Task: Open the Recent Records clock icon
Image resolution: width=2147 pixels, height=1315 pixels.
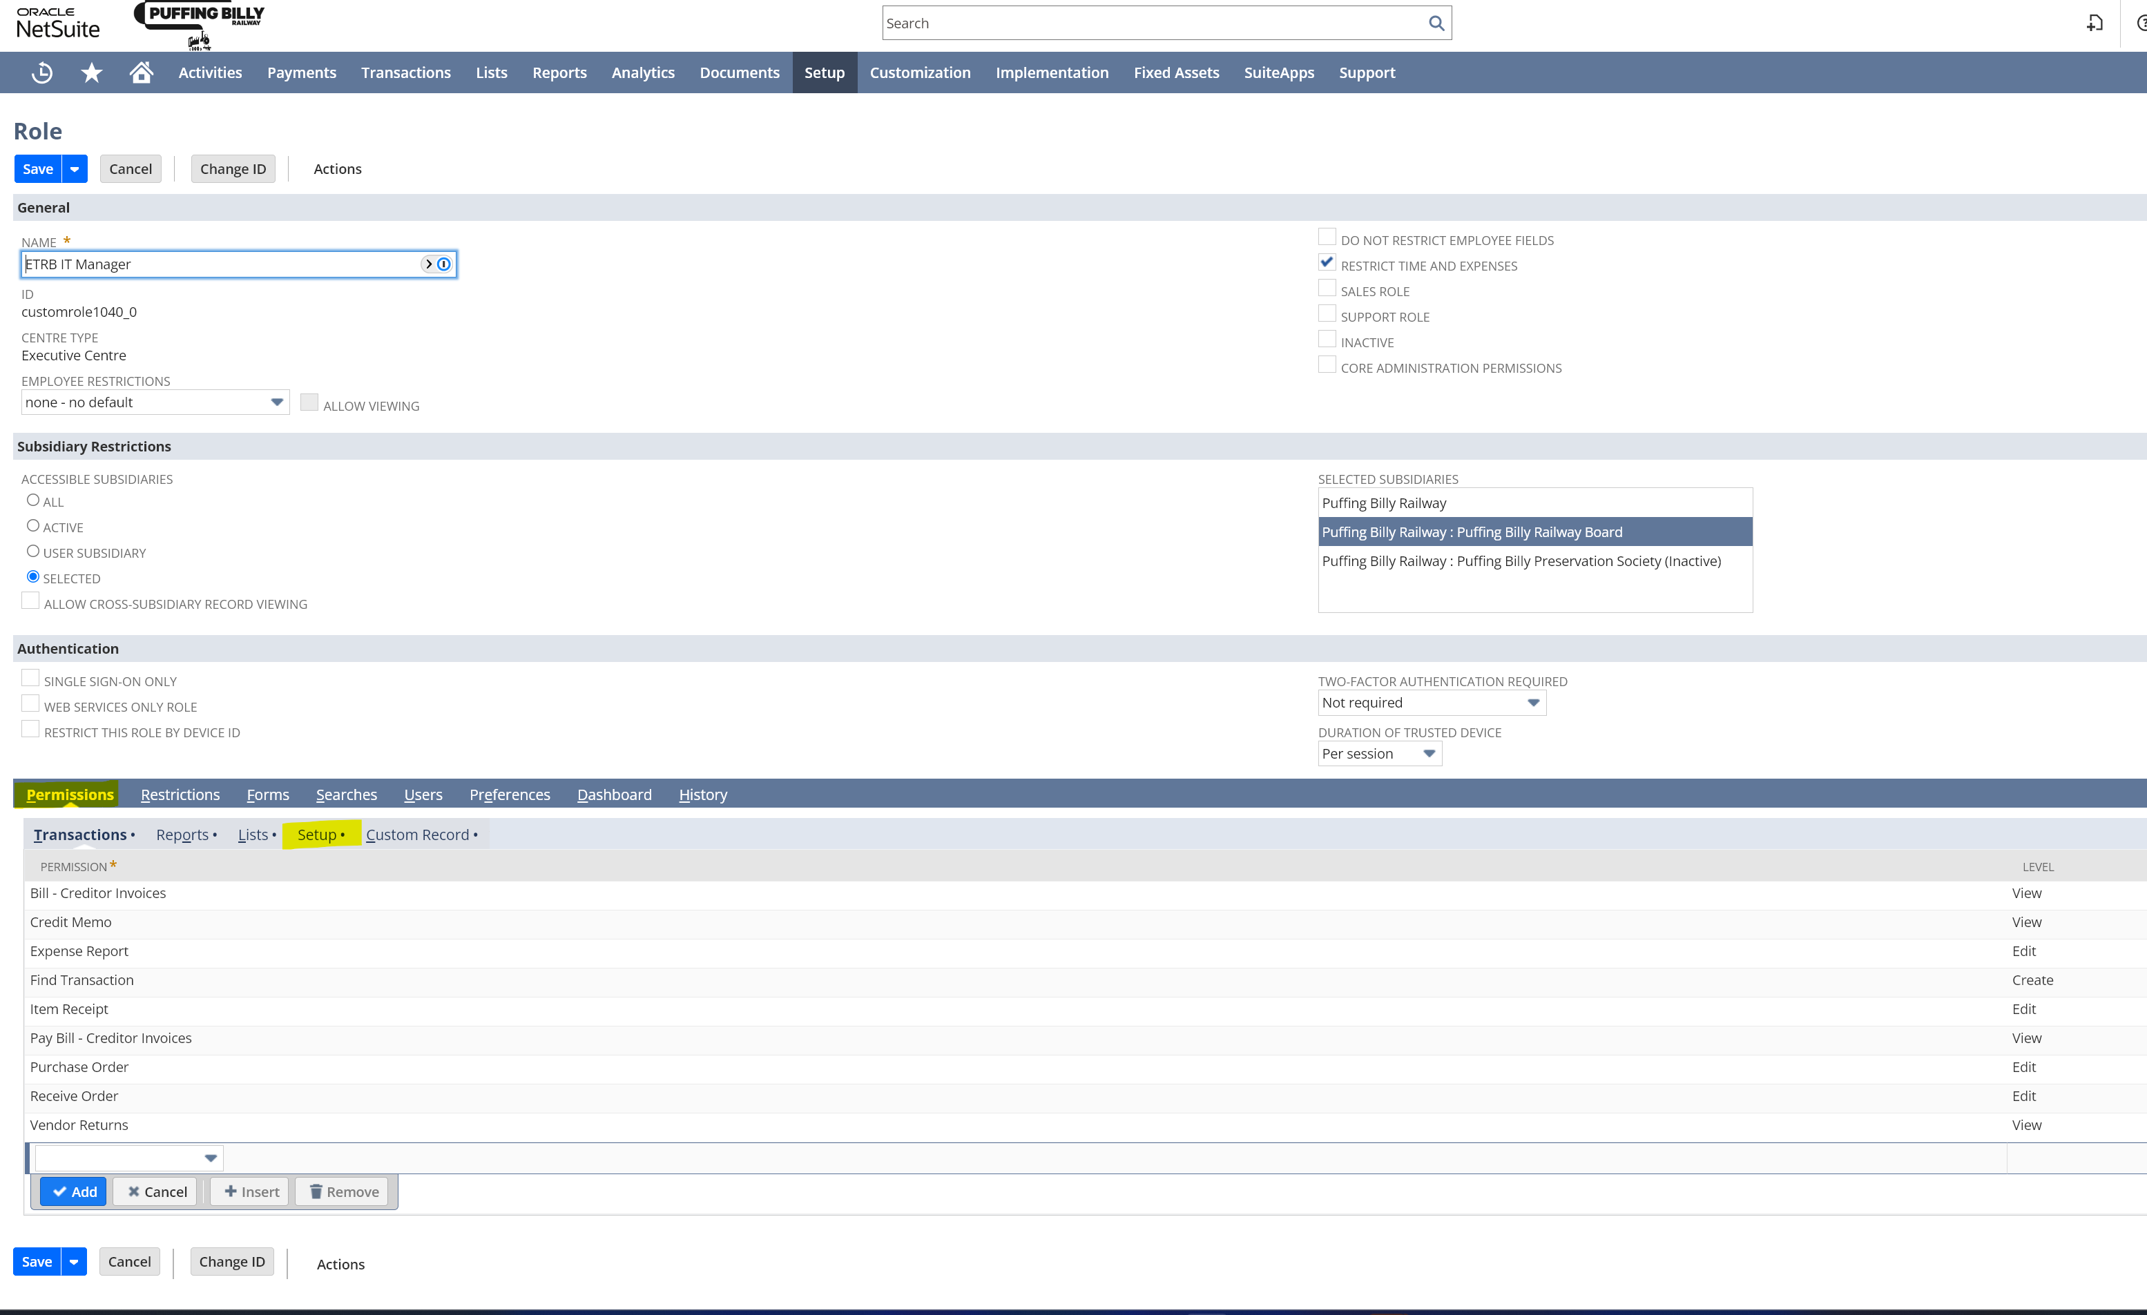Action: [x=42, y=73]
